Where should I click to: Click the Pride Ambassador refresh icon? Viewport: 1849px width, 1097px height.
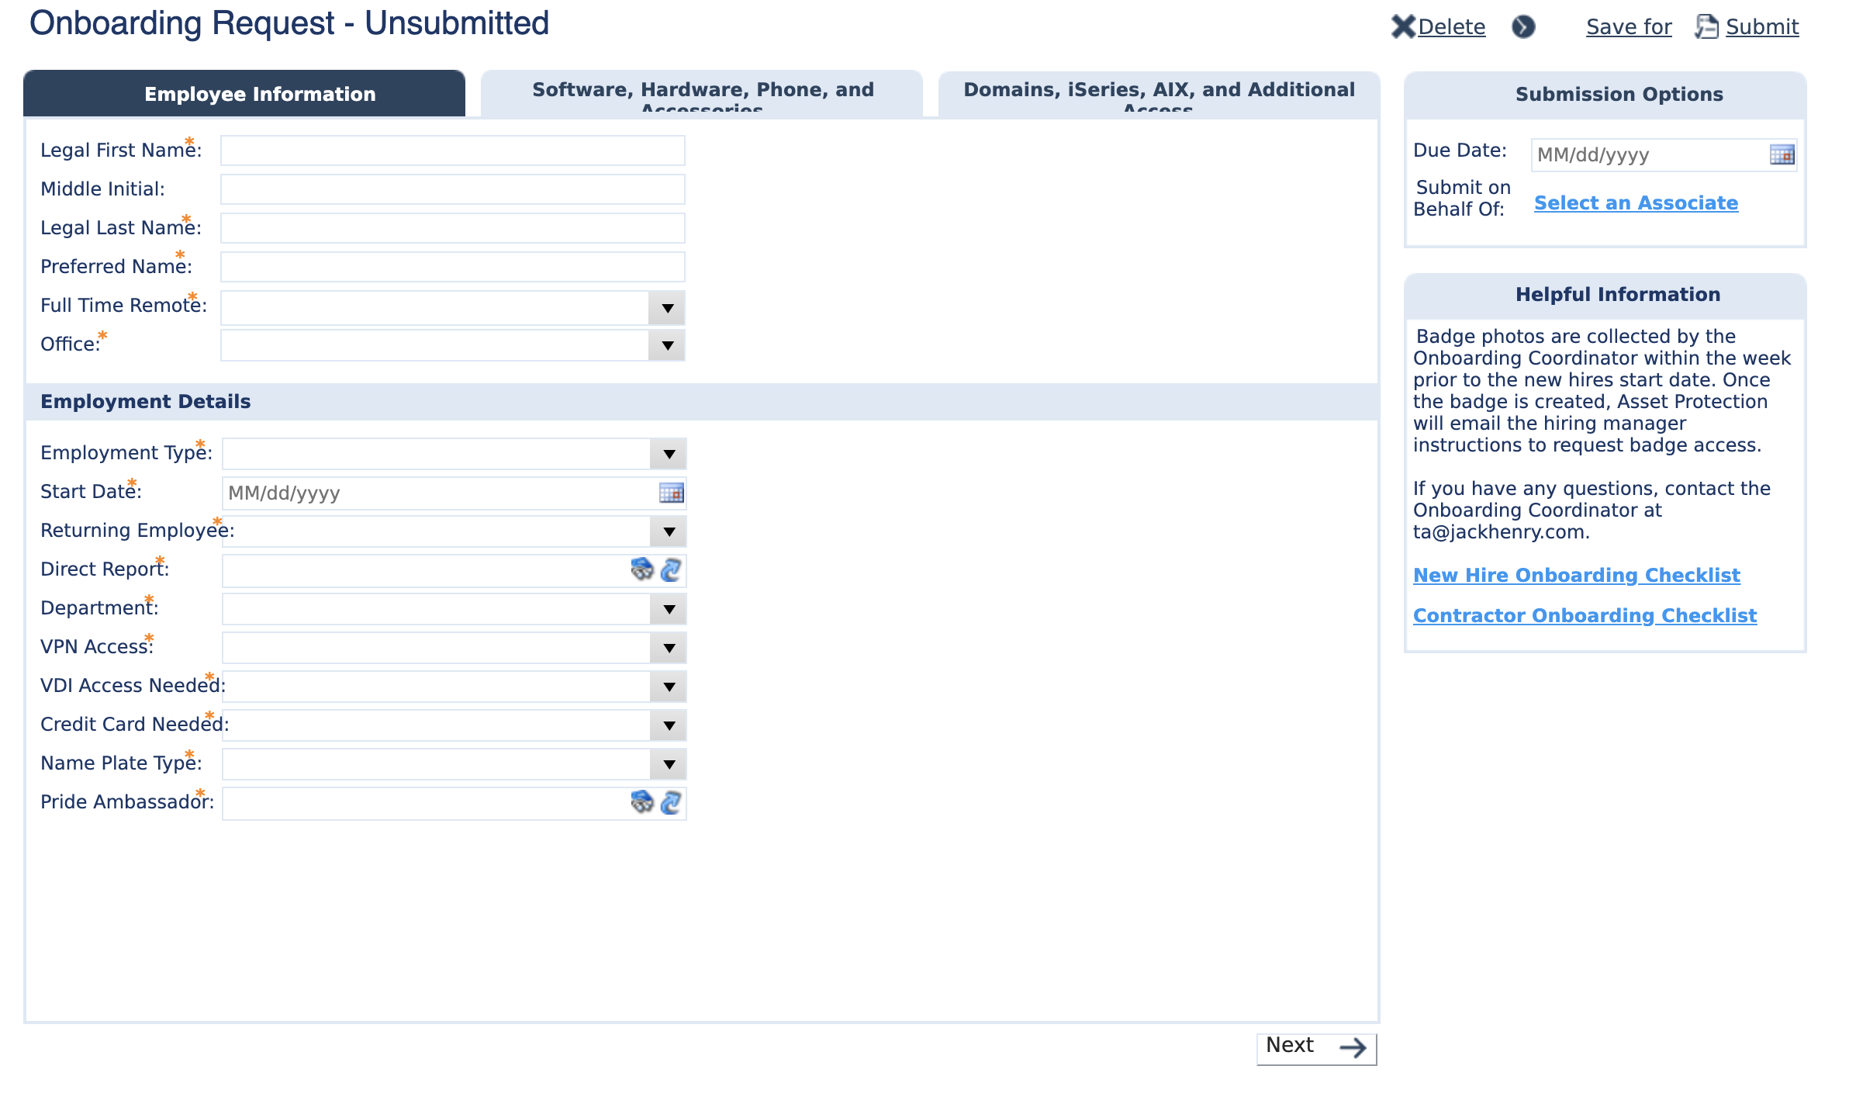pyautogui.click(x=671, y=801)
